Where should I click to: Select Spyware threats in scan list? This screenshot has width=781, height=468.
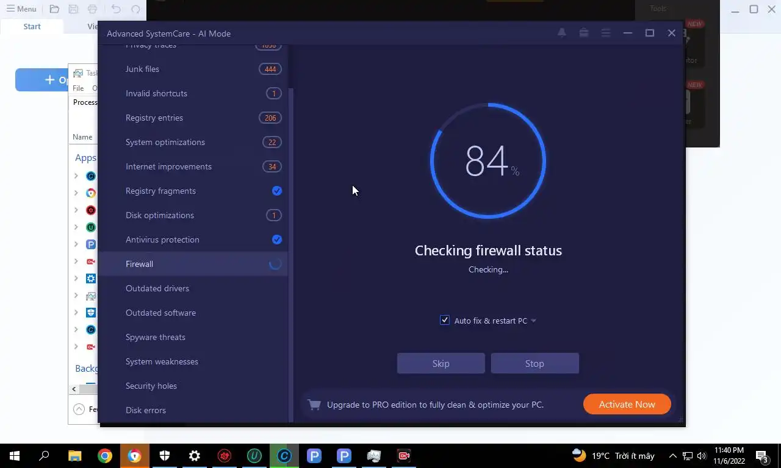point(193,337)
